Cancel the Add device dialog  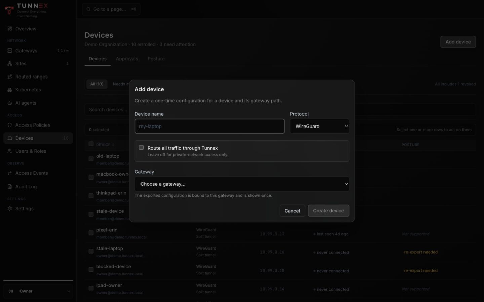point(292,211)
